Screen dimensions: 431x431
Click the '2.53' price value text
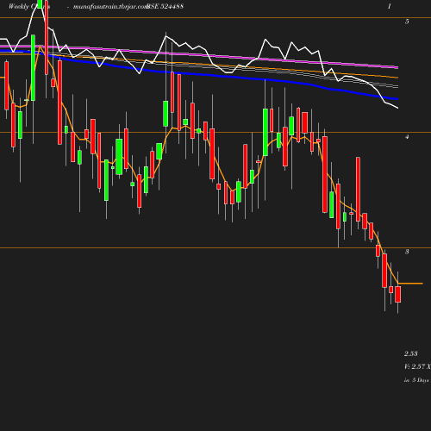411,353
